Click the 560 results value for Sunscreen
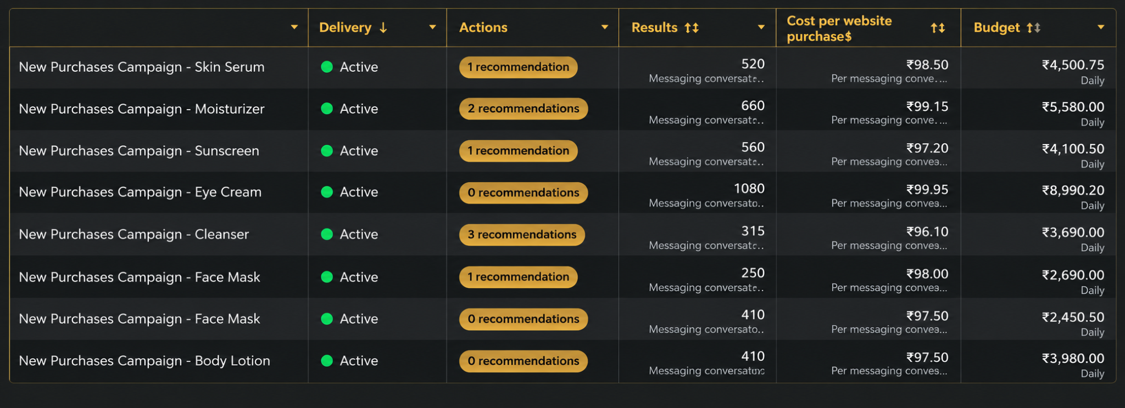Screen dimensions: 1125x408 point(753,148)
